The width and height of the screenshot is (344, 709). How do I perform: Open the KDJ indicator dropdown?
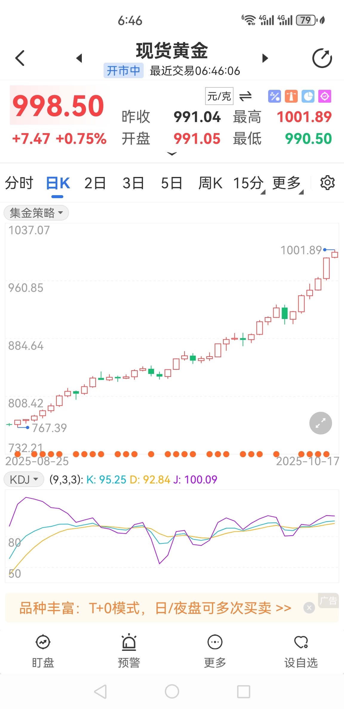pos(24,480)
